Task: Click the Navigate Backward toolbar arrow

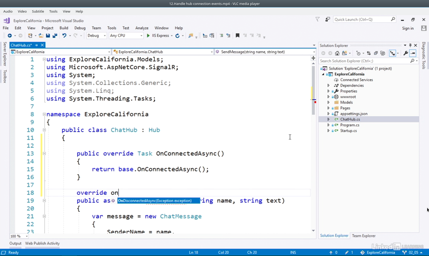Action: [9, 36]
